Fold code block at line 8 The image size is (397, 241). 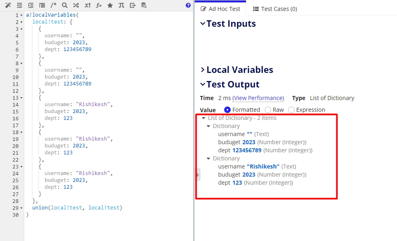pyautogui.click(x=21, y=64)
